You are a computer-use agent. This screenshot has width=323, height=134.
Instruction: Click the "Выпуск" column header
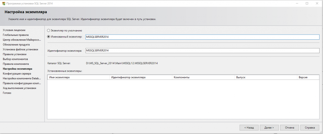(266, 77)
